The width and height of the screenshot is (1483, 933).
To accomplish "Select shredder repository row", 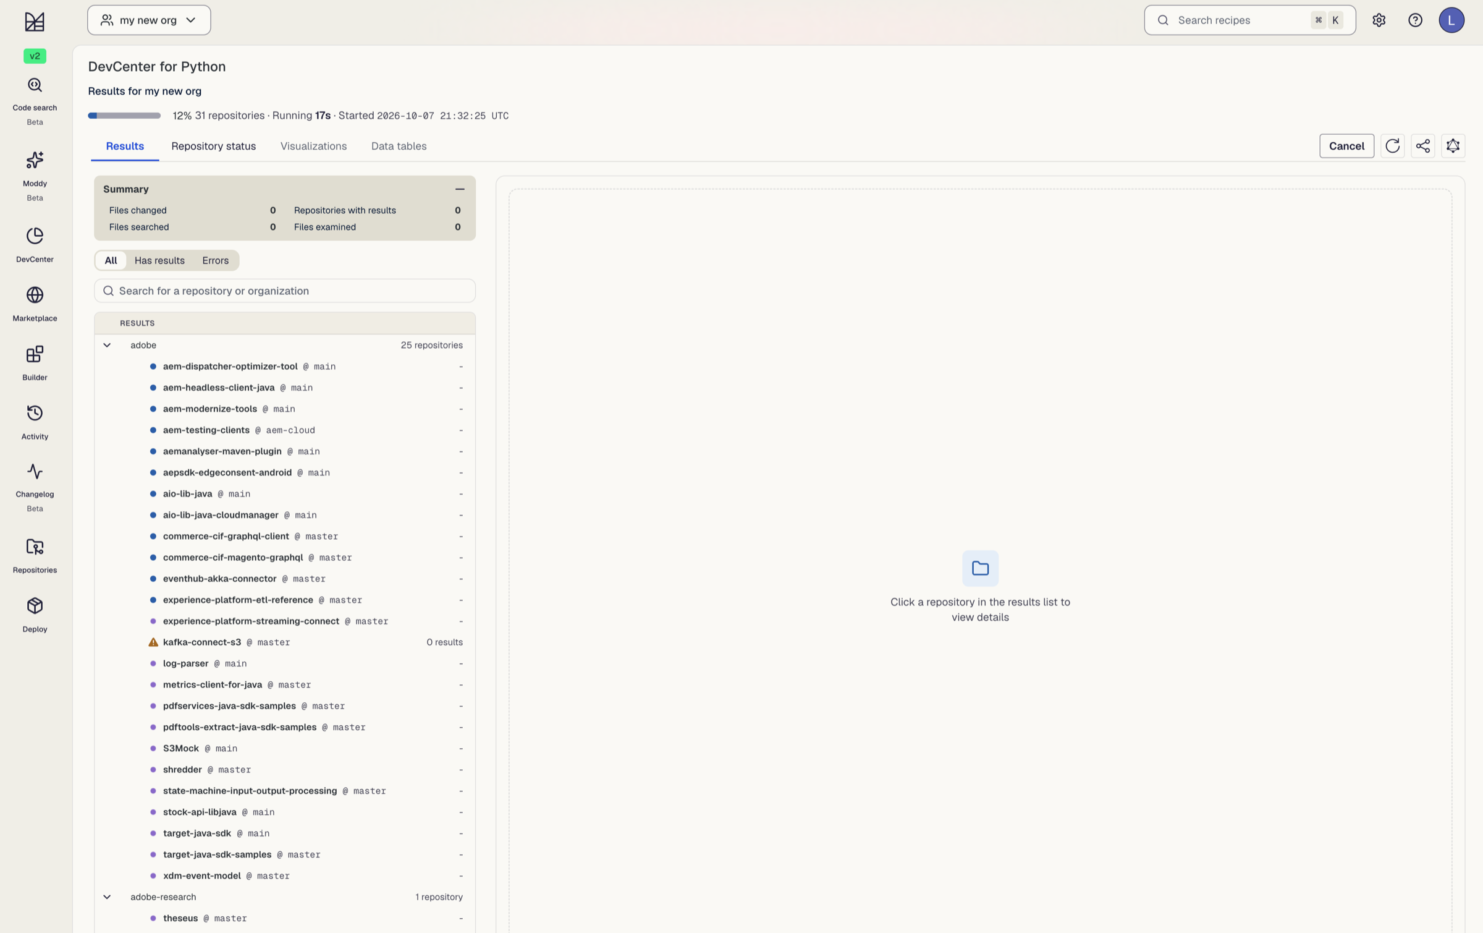I will pos(285,770).
